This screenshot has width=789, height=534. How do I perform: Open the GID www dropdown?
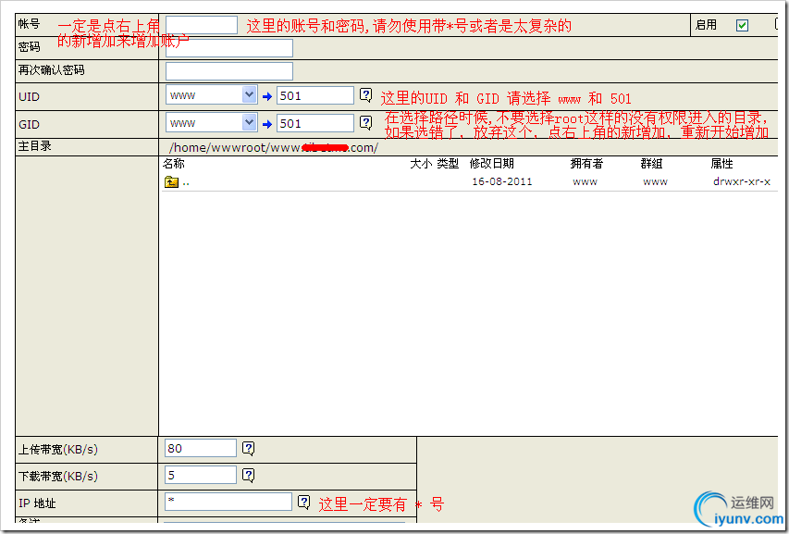[x=211, y=123]
